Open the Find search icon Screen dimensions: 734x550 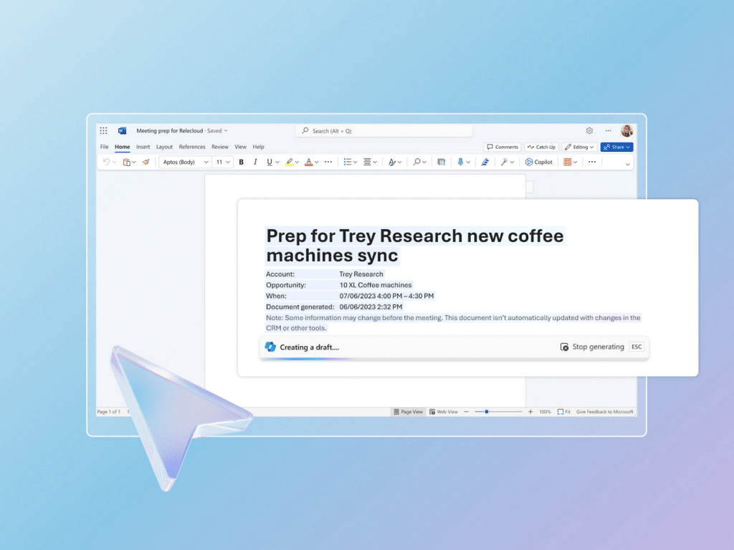coord(416,162)
